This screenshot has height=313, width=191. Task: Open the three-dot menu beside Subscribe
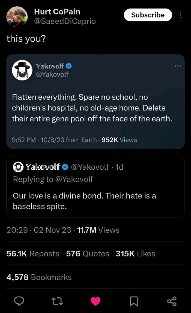[180, 15]
